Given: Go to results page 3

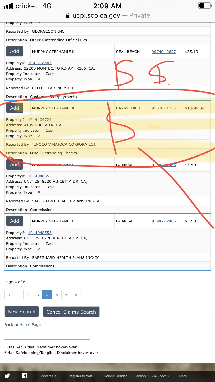Looking at the screenshot, I should [x=38, y=295].
